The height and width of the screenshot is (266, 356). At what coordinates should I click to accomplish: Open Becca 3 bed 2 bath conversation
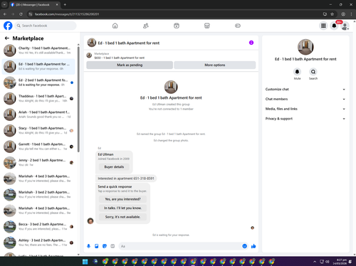coord(38,226)
